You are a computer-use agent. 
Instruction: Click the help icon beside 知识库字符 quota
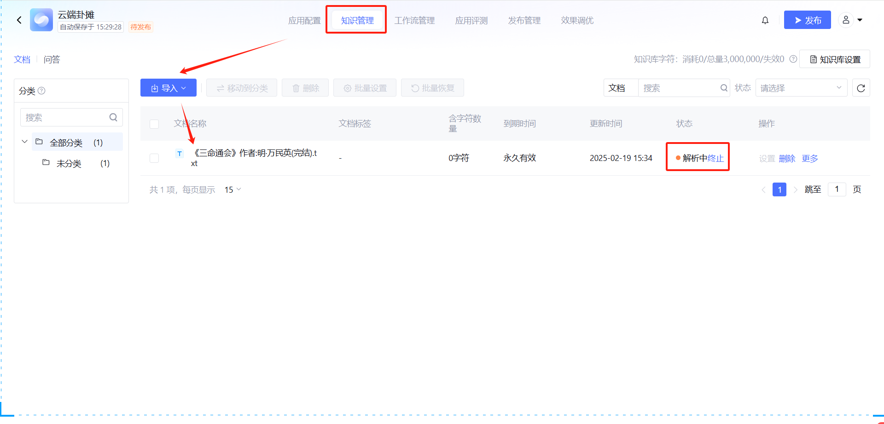[x=793, y=59]
